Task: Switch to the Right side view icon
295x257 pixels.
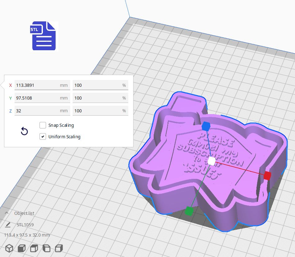Action: 58,248
